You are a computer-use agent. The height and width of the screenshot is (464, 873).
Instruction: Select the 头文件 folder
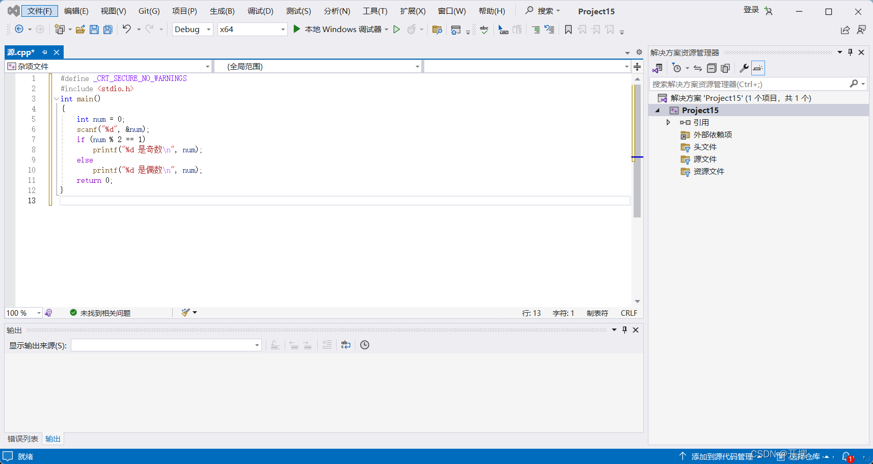[705, 147]
